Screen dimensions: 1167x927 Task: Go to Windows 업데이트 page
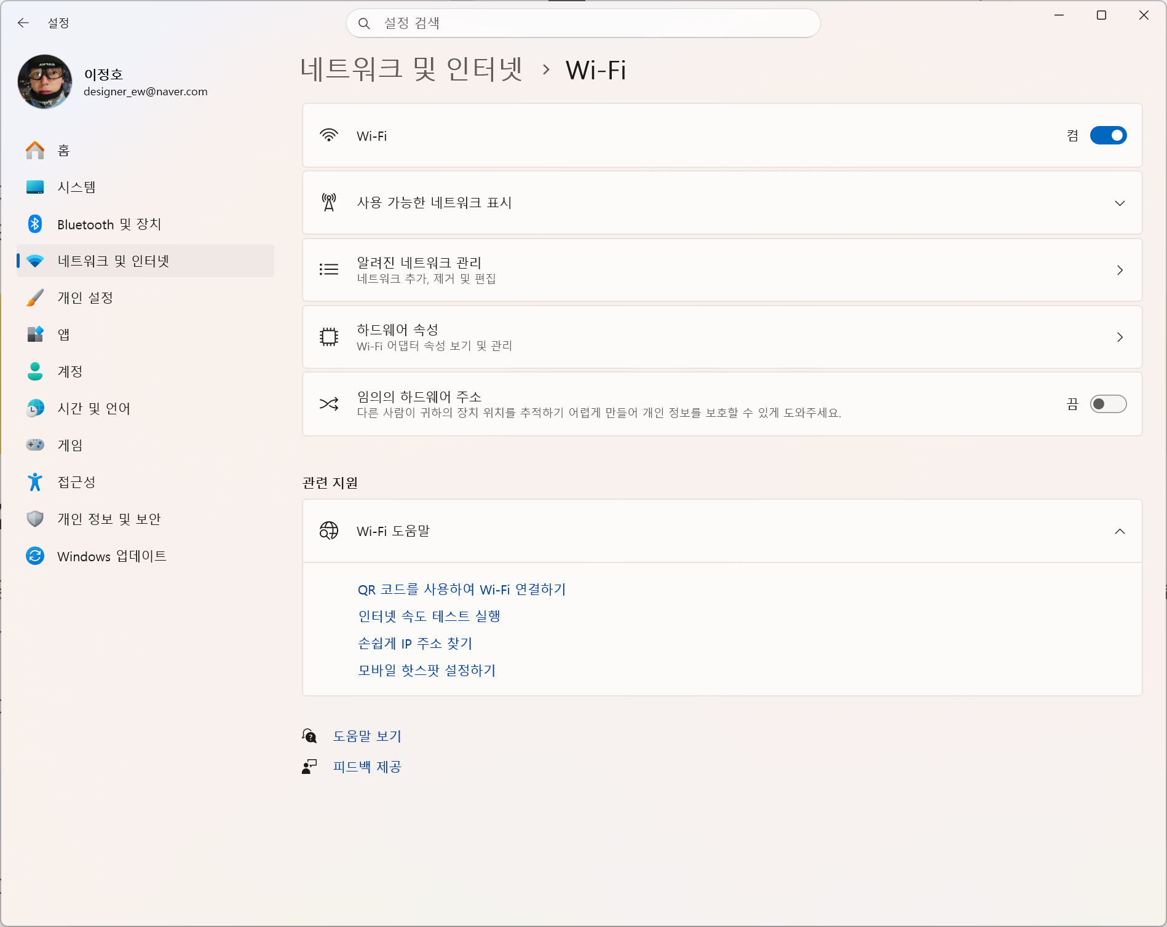pyautogui.click(x=146, y=556)
